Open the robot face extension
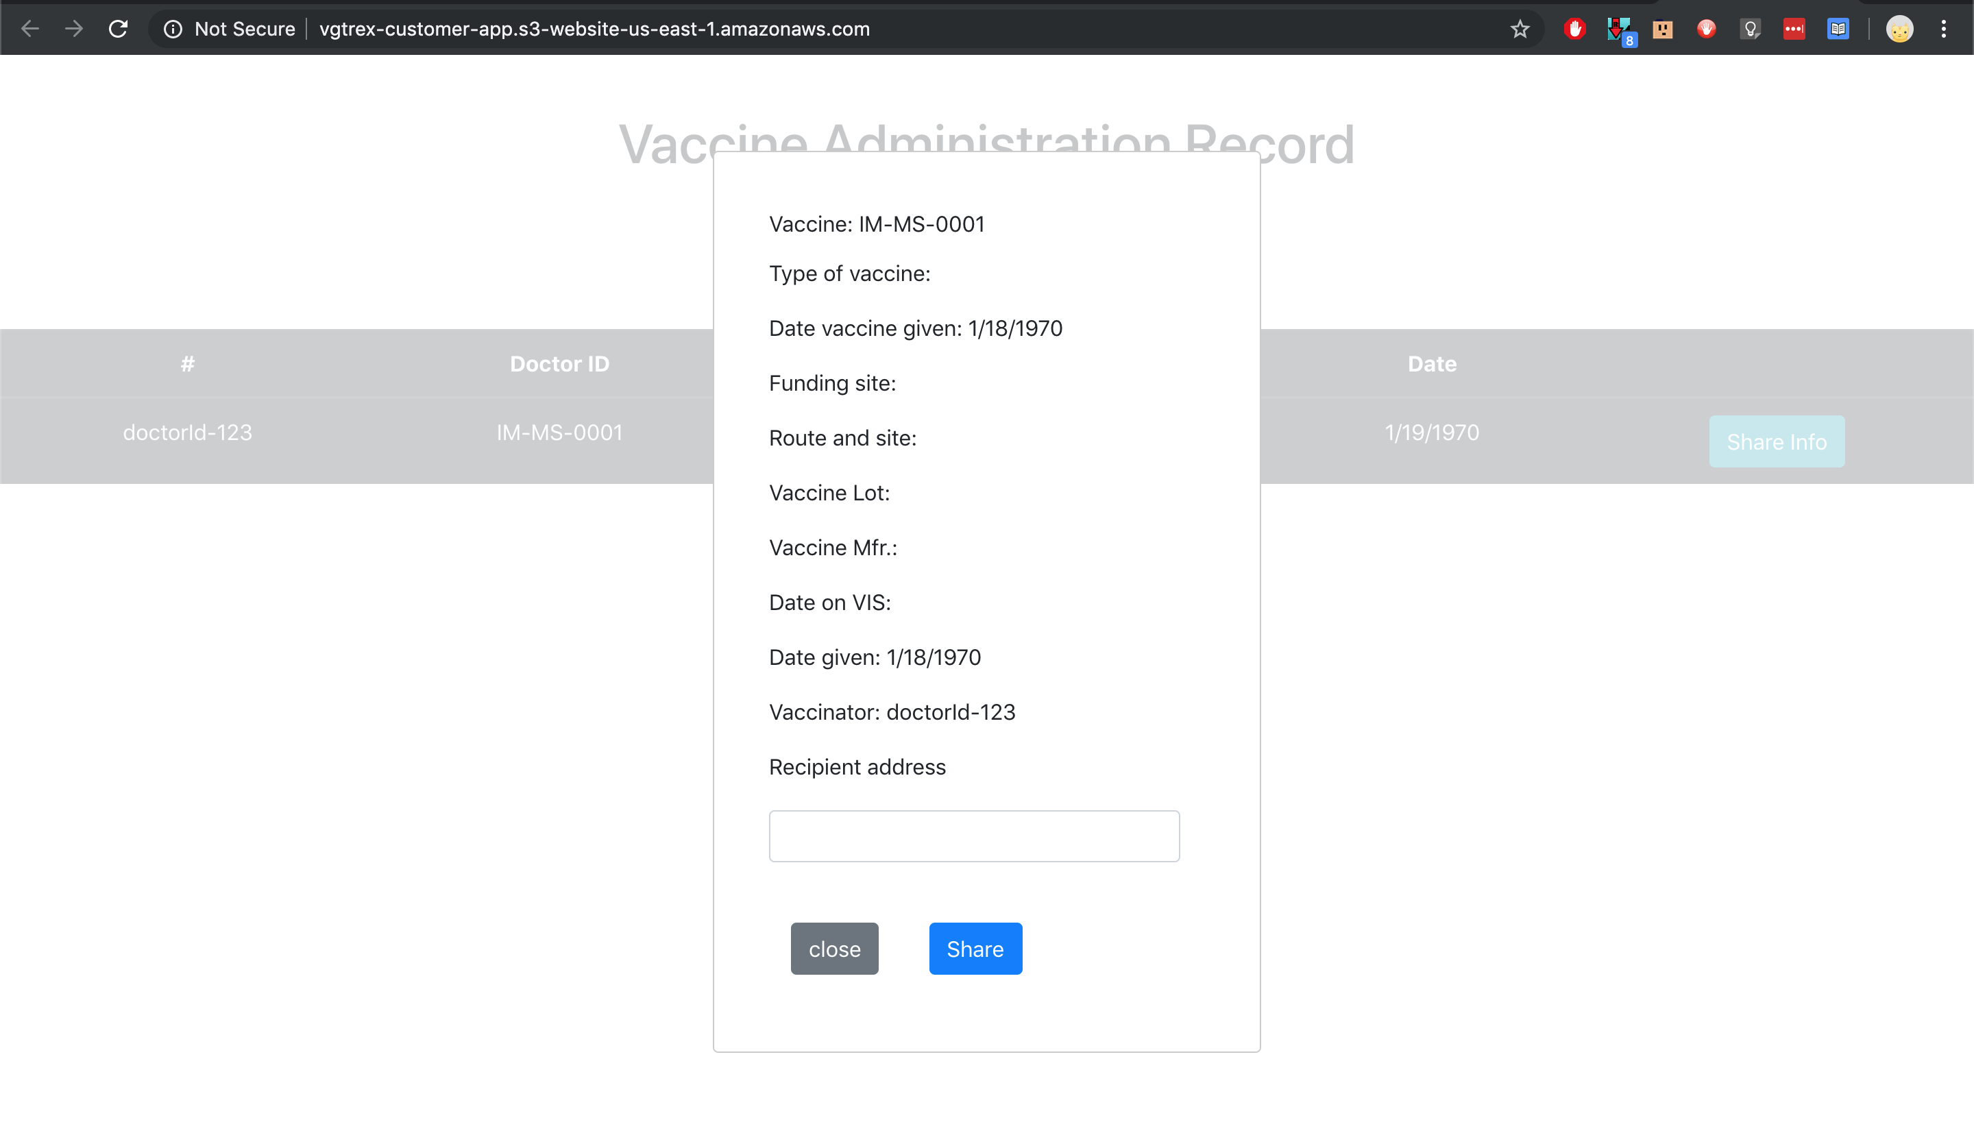Viewport: 1974px width, 1131px height. 1664,29
